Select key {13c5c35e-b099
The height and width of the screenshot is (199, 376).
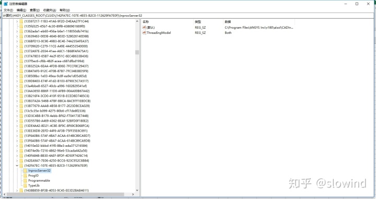[x=55, y=111]
